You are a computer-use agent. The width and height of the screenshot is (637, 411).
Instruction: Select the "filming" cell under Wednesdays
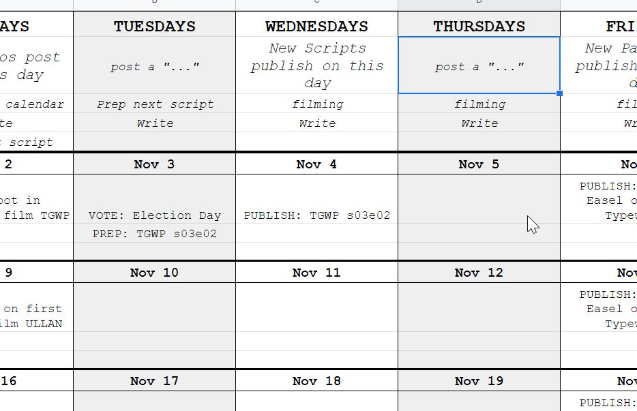coord(317,104)
